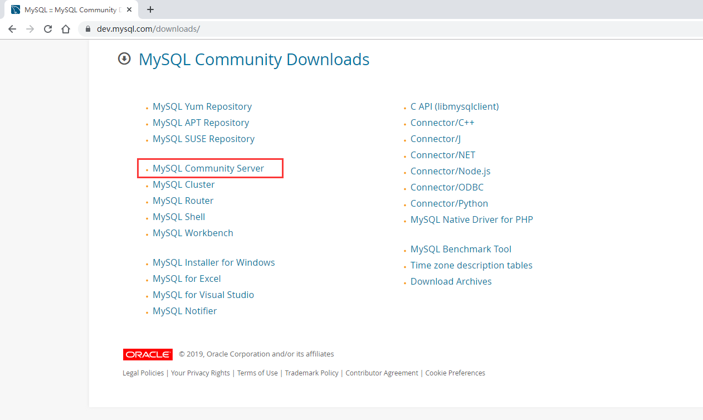Go to MySQL Cluster downloads
This screenshot has width=703, height=420.
point(184,184)
